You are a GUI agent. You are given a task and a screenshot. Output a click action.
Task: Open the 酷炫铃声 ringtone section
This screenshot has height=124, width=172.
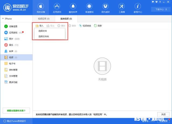(73, 8)
